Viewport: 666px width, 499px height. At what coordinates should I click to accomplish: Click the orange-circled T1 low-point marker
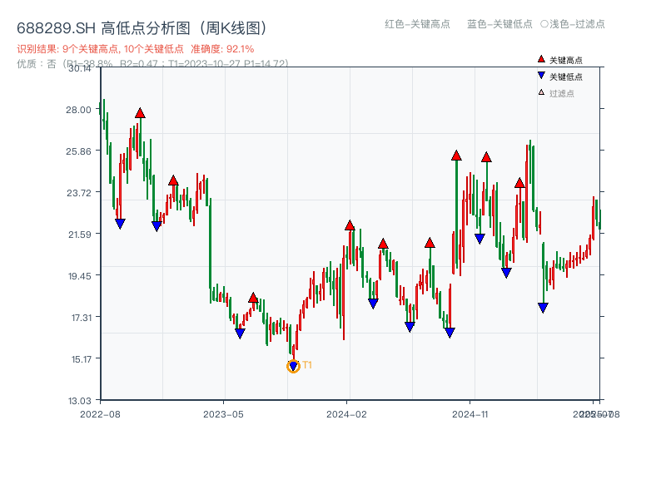click(293, 366)
